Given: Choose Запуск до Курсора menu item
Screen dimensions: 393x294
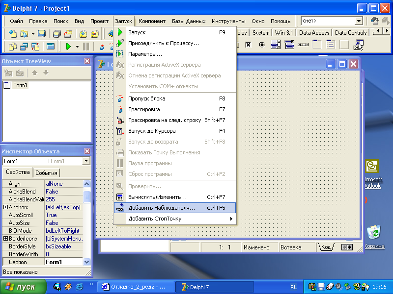Looking at the screenshot, I should [175, 131].
